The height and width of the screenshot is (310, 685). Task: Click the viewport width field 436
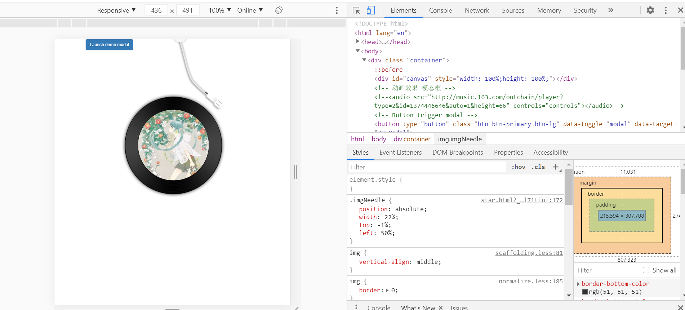coord(156,10)
